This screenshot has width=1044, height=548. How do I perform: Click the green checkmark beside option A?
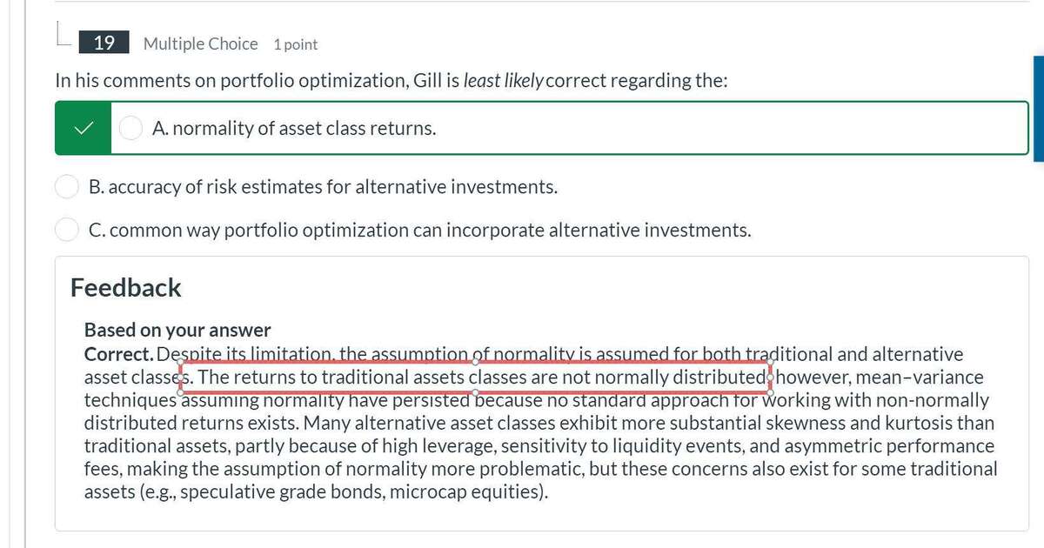(83, 129)
